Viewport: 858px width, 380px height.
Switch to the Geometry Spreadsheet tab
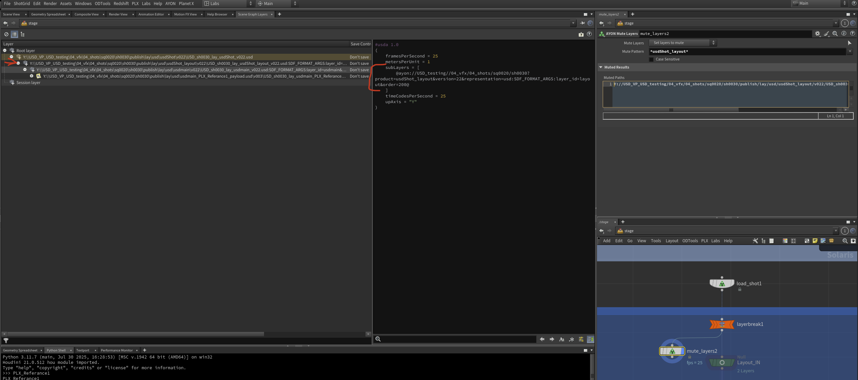tap(48, 14)
